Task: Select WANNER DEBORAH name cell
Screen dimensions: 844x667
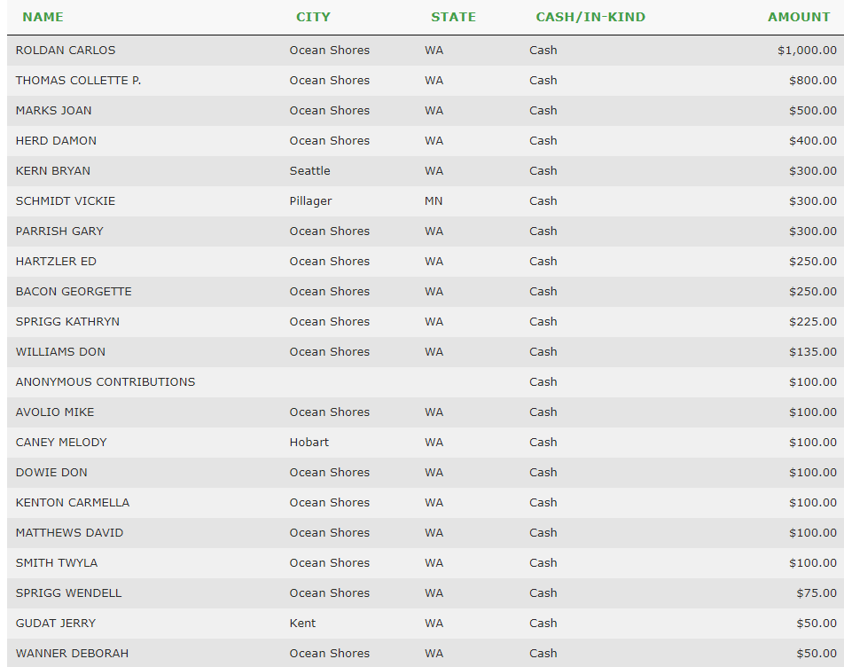Action: point(72,654)
